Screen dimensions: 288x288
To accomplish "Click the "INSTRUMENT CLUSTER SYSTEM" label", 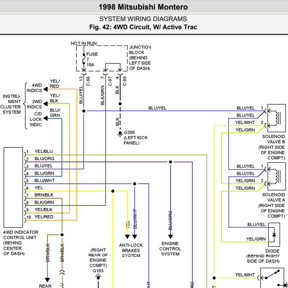I will (11, 104).
